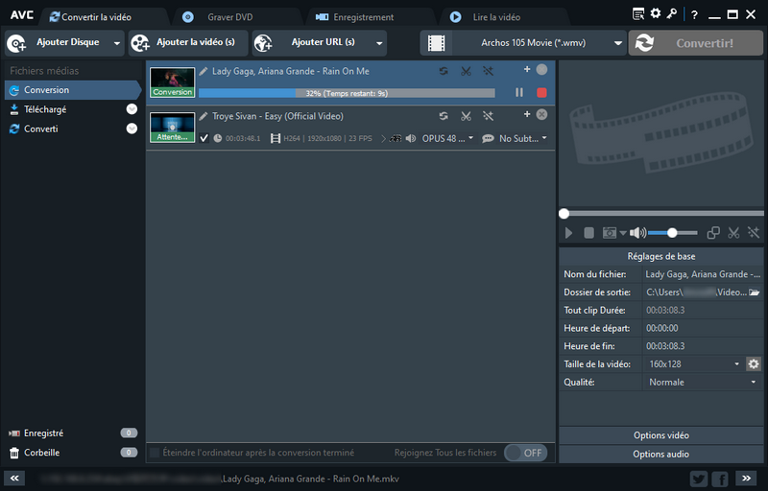
Task: Click the play button in preview player
Action: (568, 233)
